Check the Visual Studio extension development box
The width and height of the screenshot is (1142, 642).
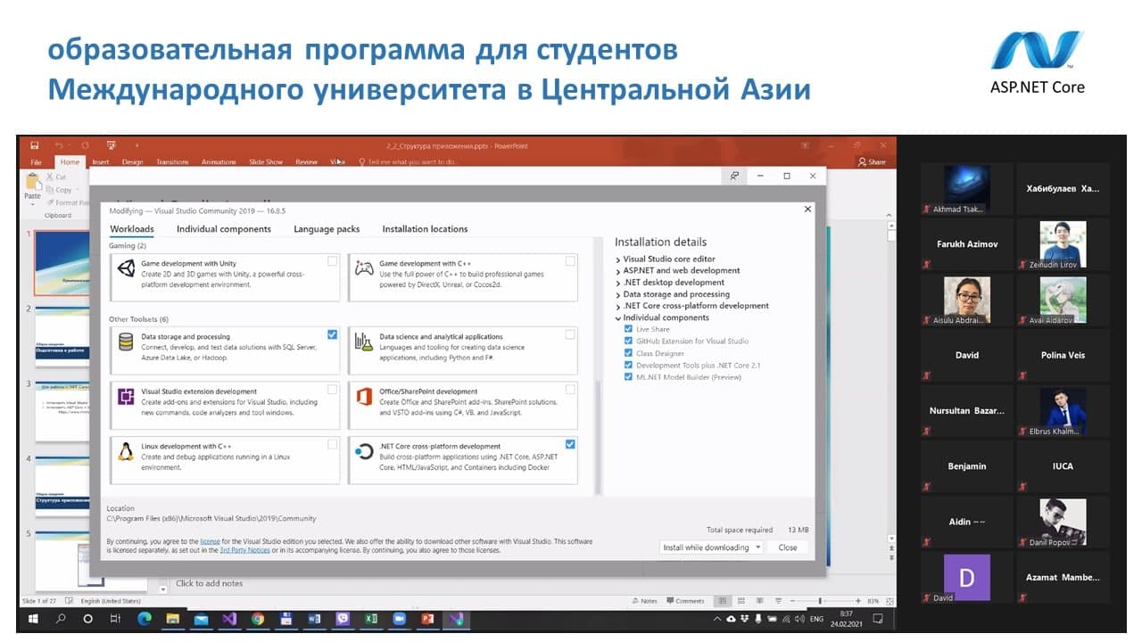click(333, 390)
